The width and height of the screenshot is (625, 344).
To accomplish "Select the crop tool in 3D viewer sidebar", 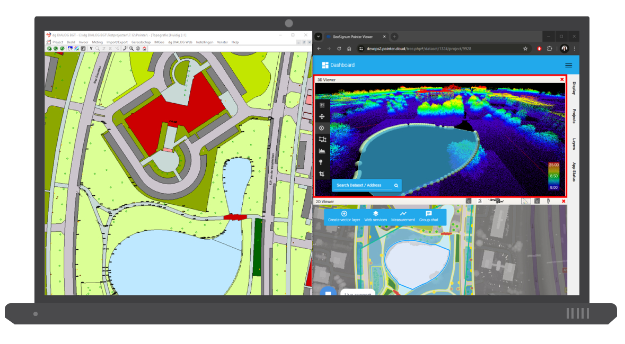I will tap(322, 174).
